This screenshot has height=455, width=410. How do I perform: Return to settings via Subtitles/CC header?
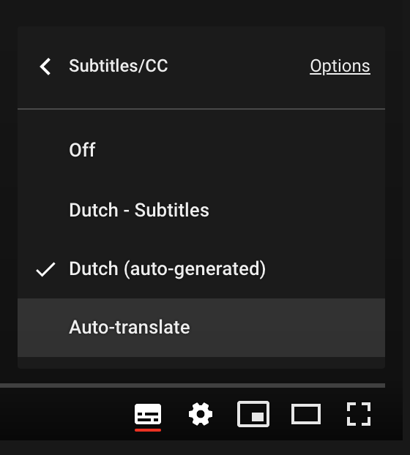point(104,66)
